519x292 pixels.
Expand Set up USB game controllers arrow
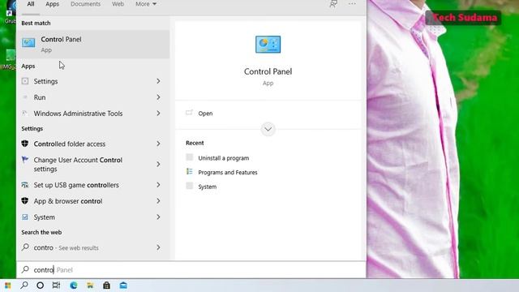tap(158, 185)
